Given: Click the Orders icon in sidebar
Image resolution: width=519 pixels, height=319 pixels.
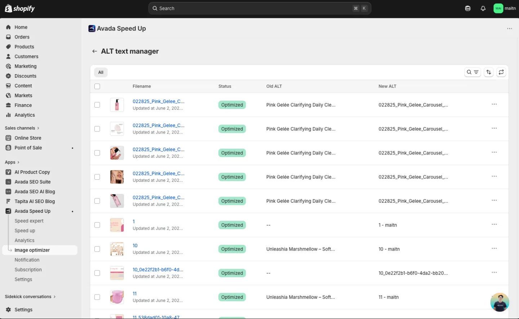Looking at the screenshot, I should tap(8, 37).
